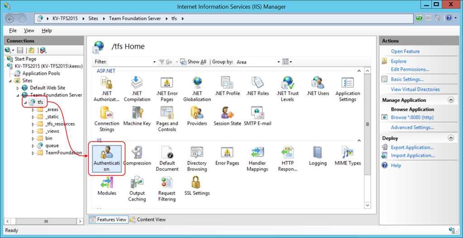Open the Help menu
Image resolution: width=463 pixels, height=238 pixels.
[47, 30]
